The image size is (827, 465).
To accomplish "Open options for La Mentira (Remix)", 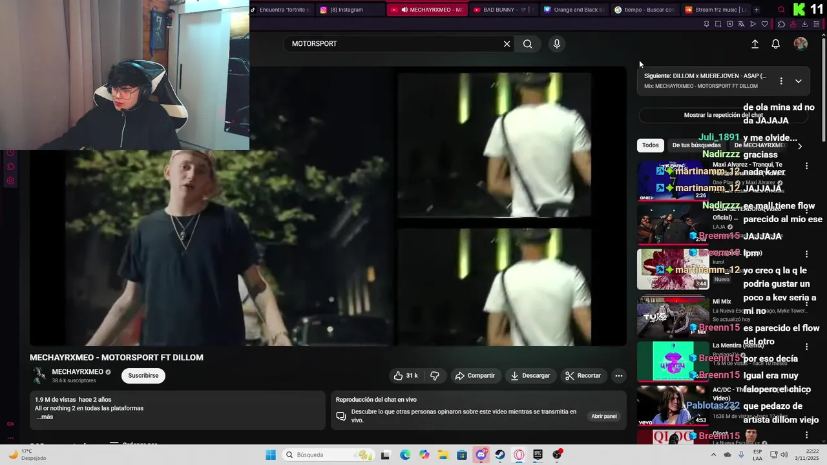I will point(806,347).
